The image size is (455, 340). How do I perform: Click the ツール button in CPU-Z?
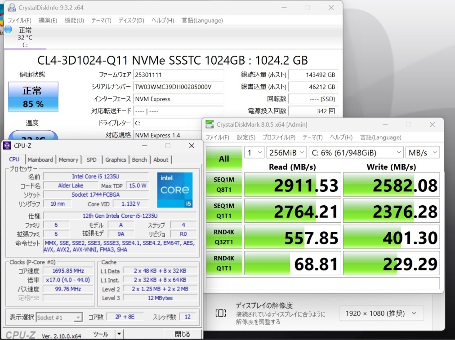(x=101, y=334)
